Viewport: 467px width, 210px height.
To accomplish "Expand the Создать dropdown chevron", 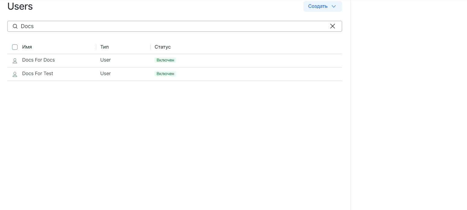I will [x=334, y=6].
